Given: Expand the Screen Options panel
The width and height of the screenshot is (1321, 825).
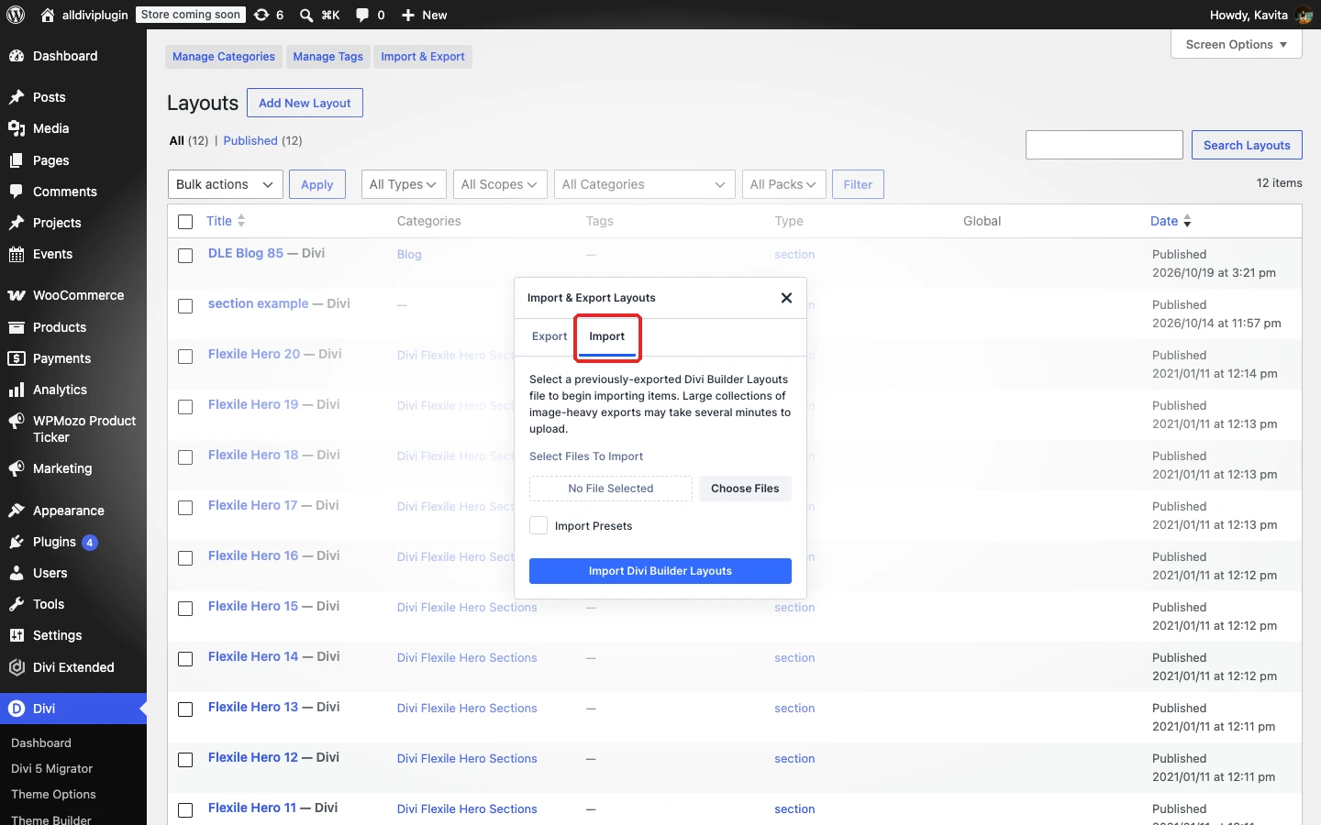Looking at the screenshot, I should 1237,44.
